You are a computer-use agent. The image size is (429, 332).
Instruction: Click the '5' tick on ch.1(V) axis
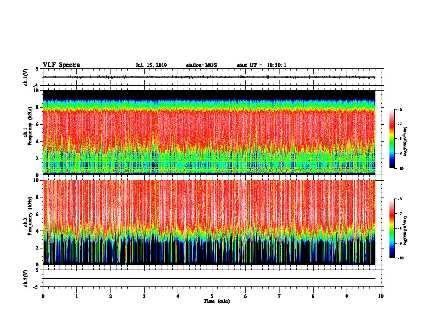click(38, 69)
